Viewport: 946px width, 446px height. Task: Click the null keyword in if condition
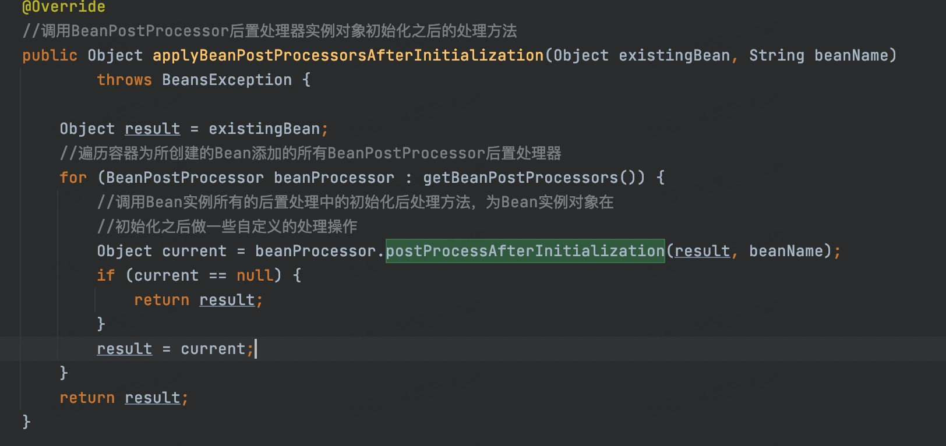coord(255,275)
